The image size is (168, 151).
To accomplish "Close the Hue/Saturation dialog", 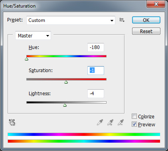I will 156,4.
